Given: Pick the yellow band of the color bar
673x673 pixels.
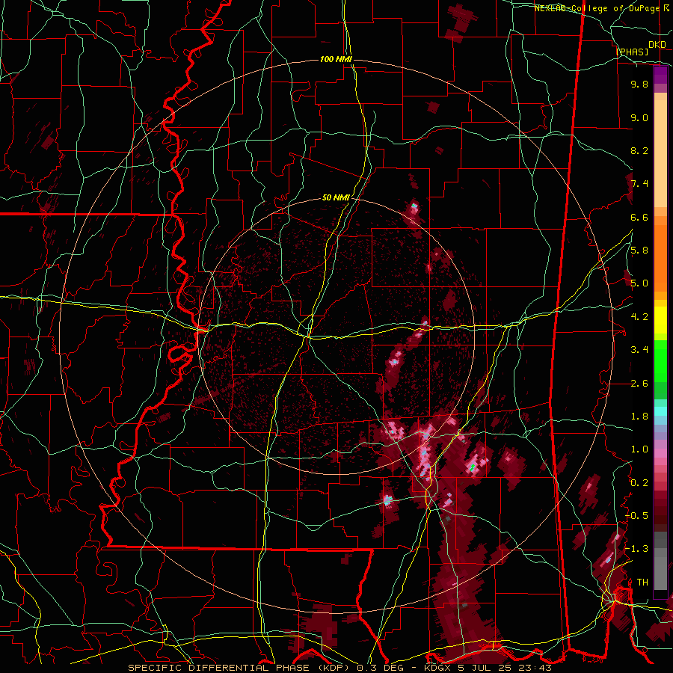Looking at the screenshot, I should [660, 320].
